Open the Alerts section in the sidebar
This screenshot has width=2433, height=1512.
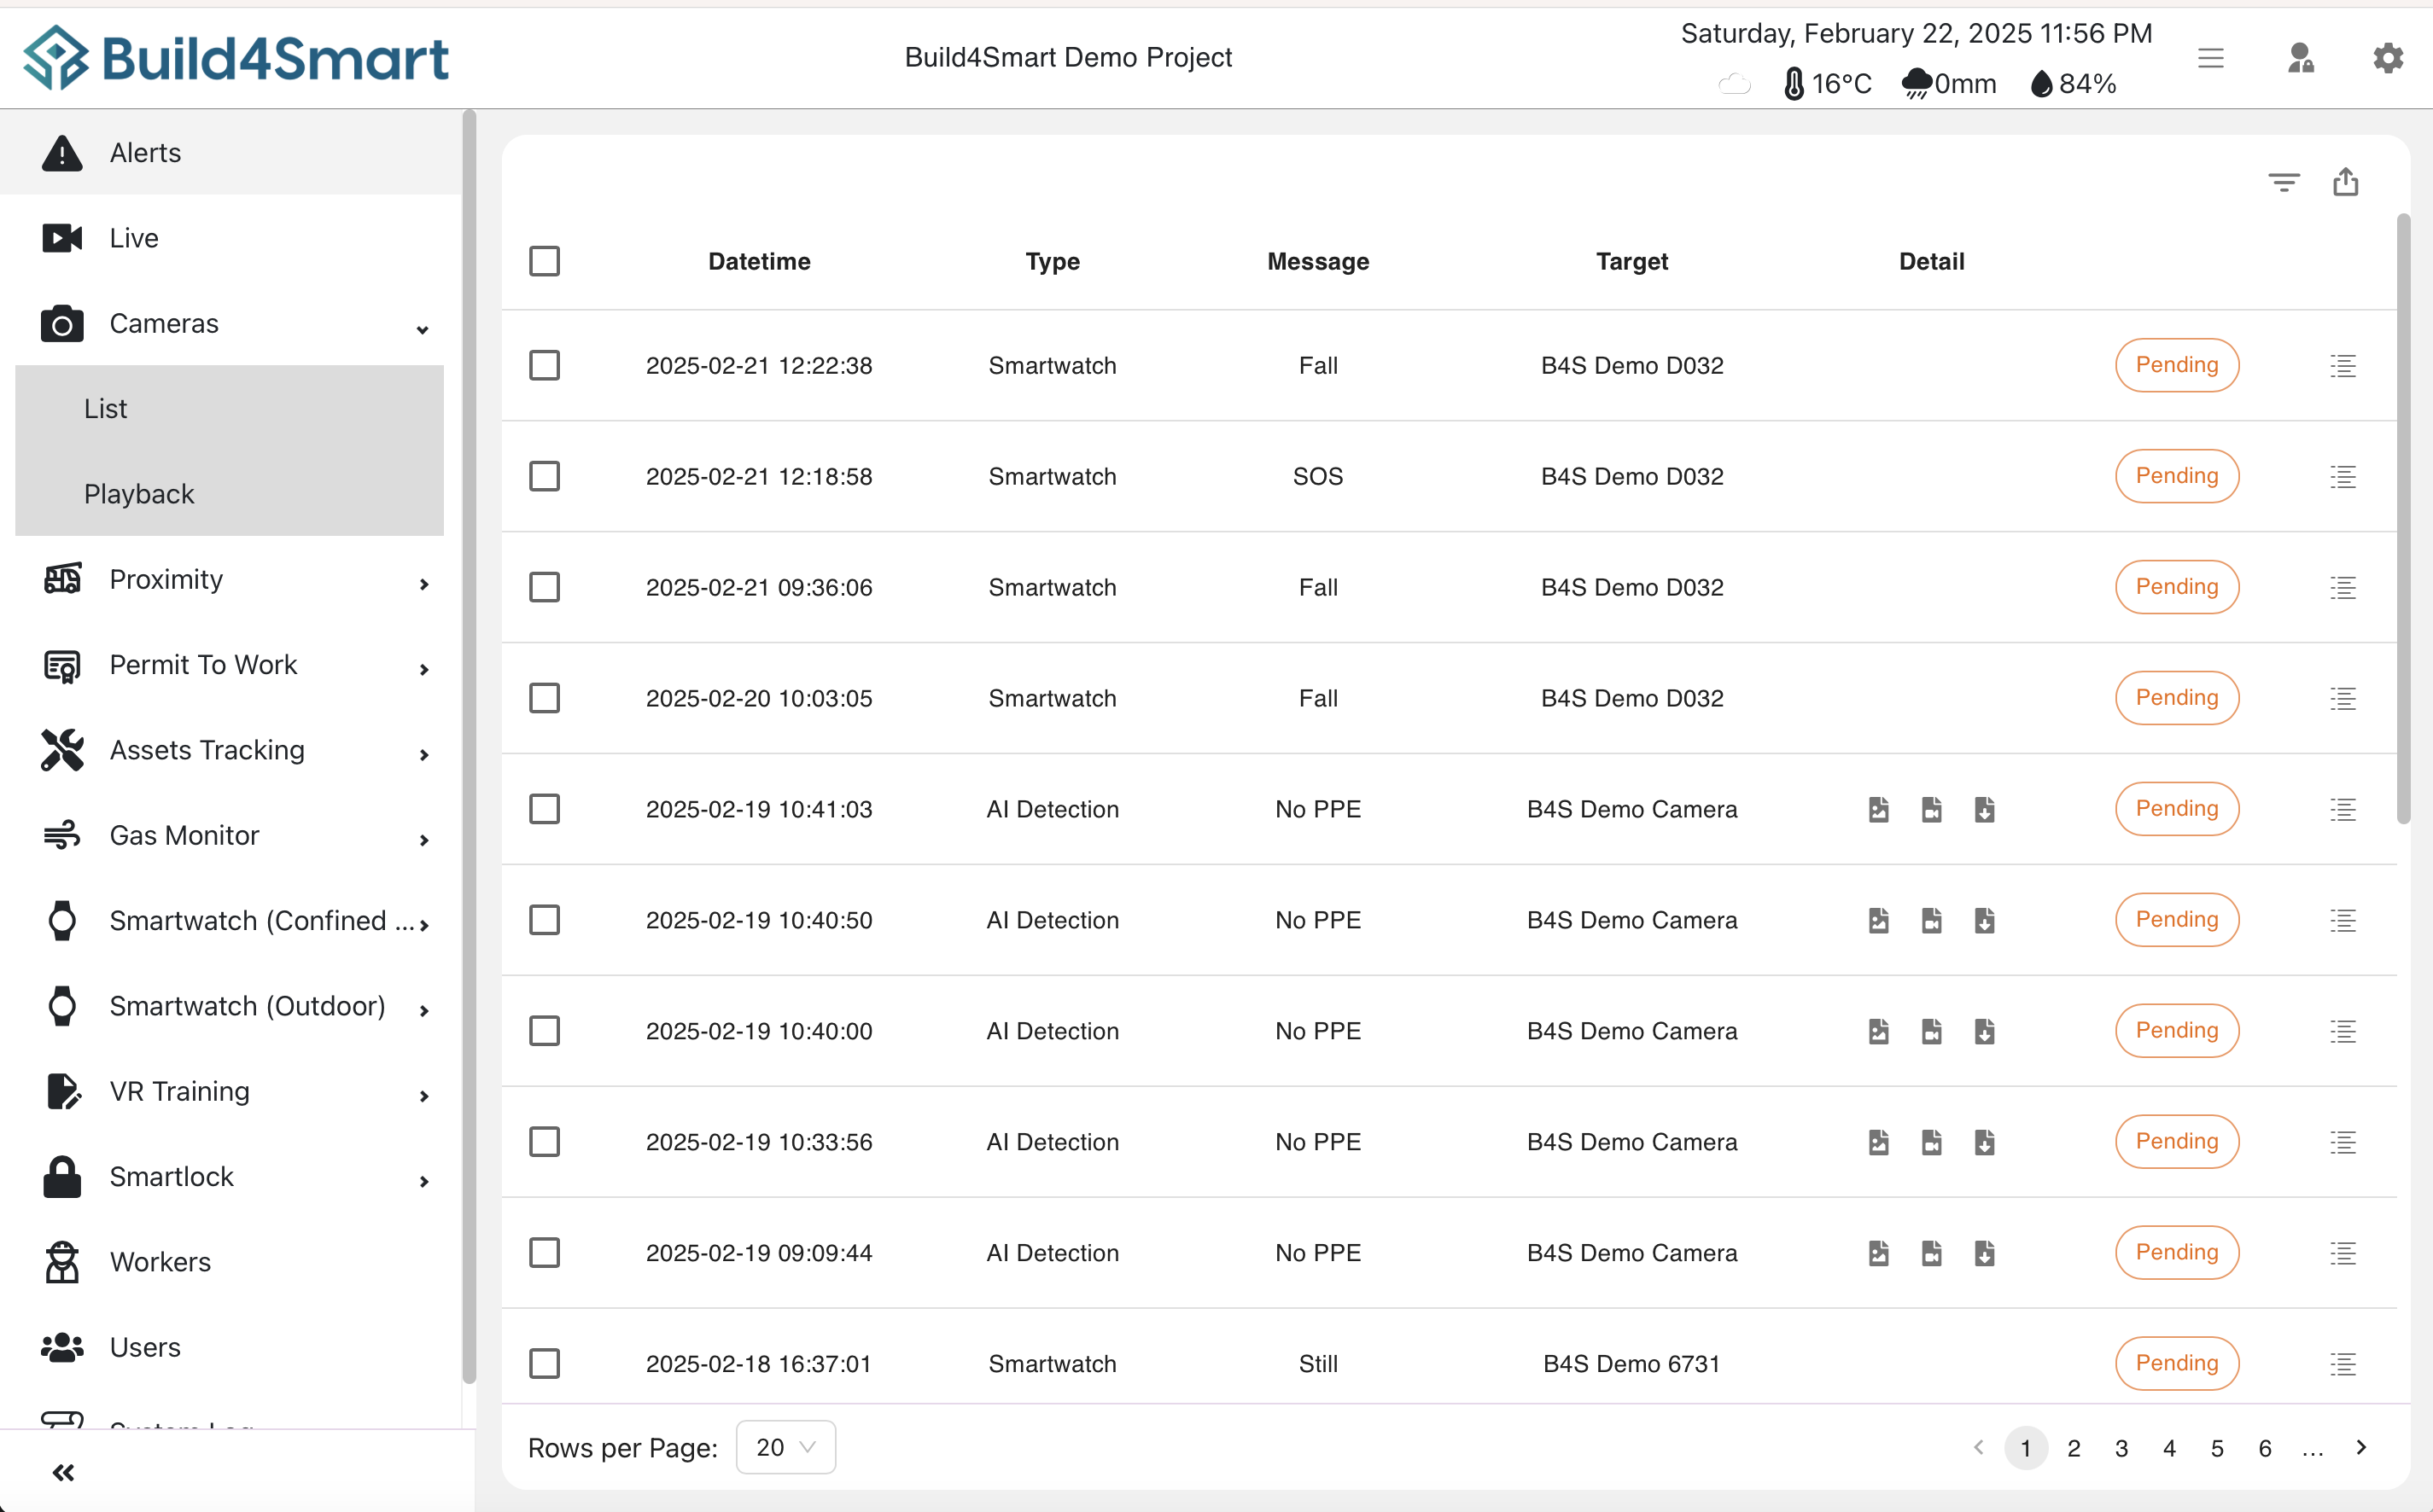pos(144,152)
